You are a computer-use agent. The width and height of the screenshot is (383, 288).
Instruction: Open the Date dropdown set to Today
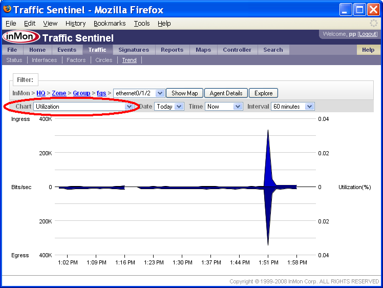coord(168,107)
